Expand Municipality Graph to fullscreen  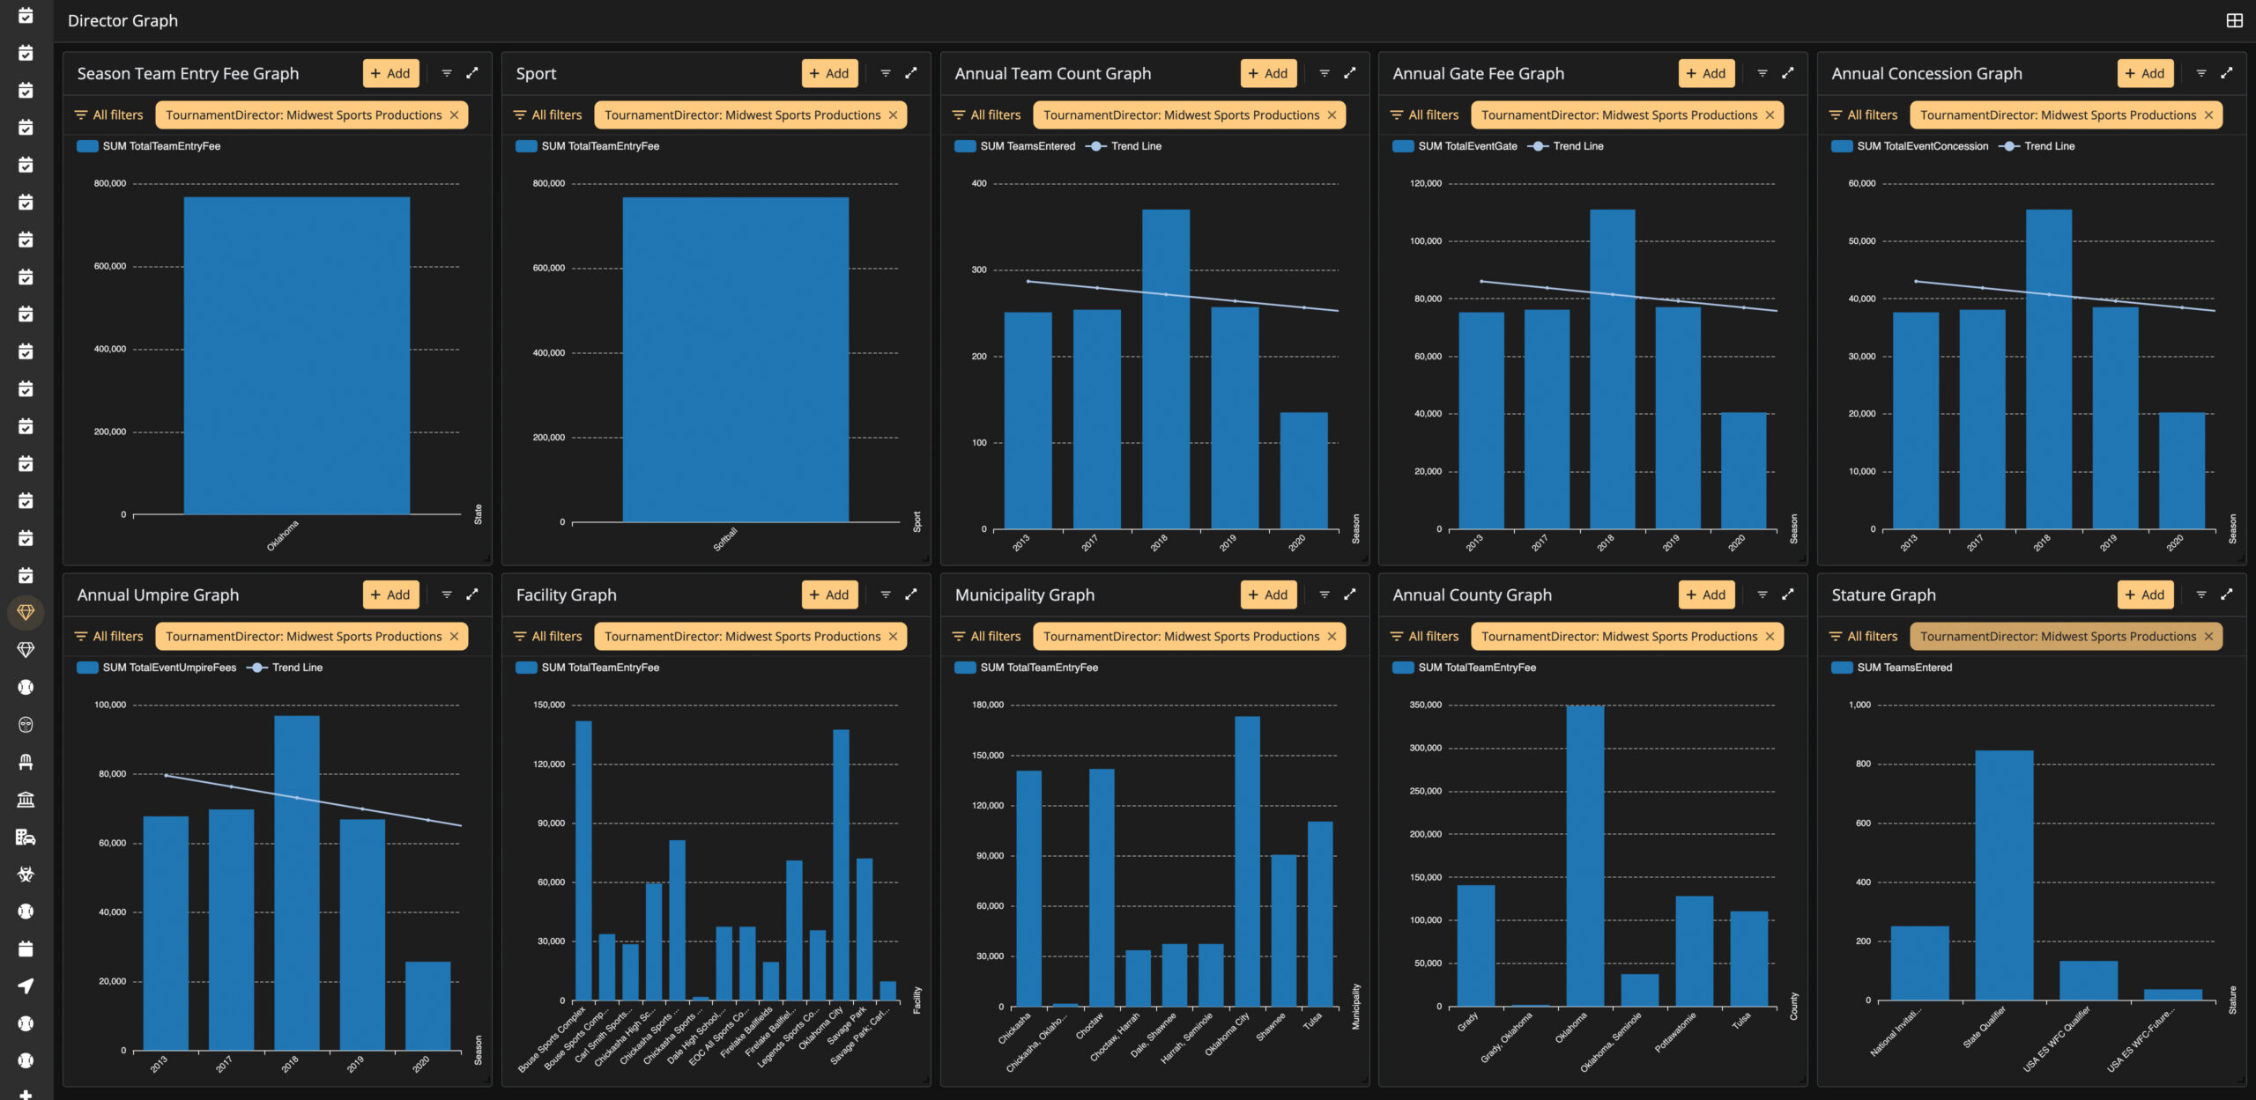coord(1350,594)
